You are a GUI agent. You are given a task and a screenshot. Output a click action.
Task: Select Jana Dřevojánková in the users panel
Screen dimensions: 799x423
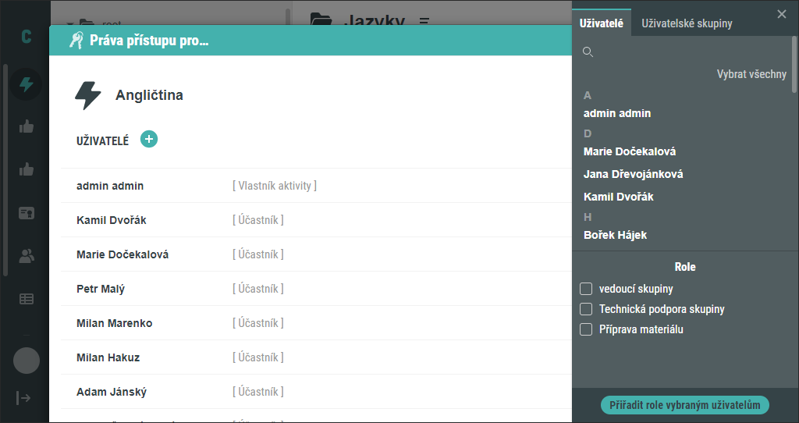tap(634, 174)
